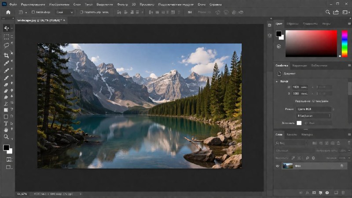
Task: Open the Слой dropdown in options bar
Action: click(x=65, y=12)
